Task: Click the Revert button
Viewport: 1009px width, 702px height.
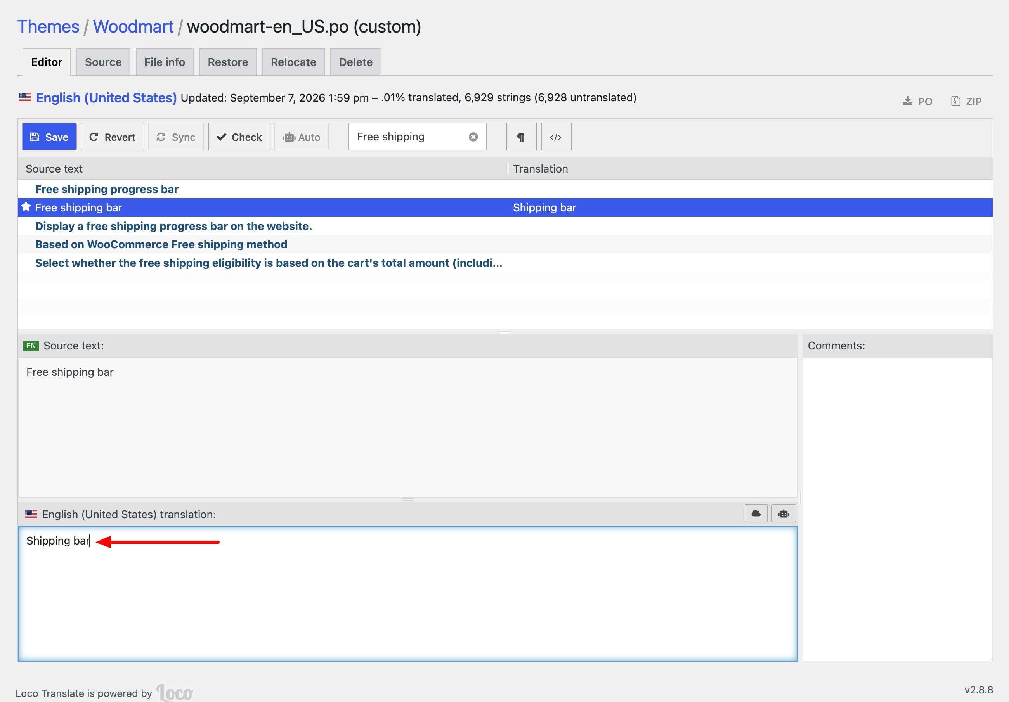Action: click(x=113, y=137)
